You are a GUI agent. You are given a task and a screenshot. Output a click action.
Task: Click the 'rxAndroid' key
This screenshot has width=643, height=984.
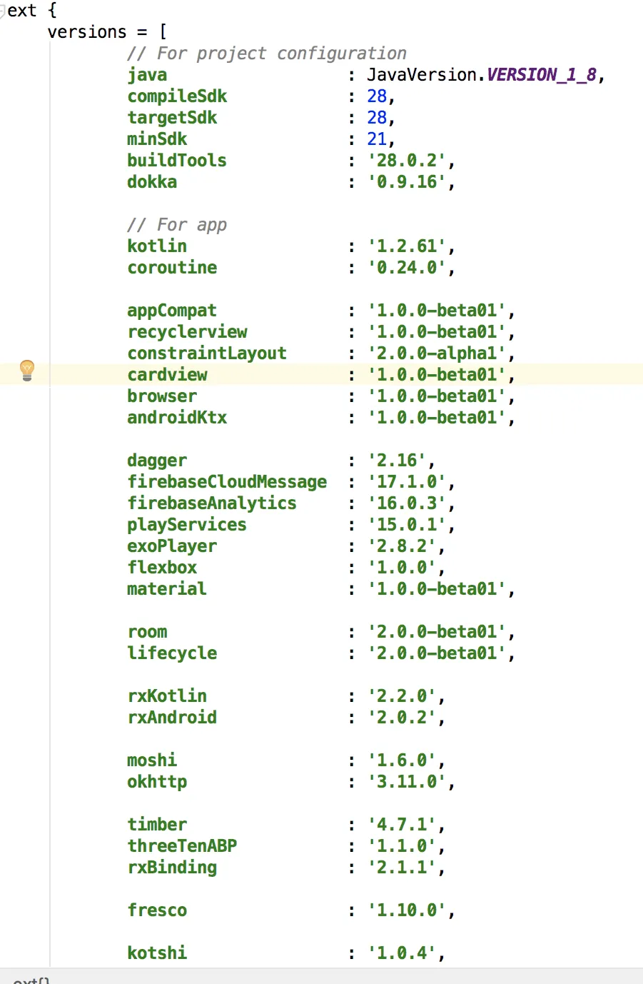point(172,718)
